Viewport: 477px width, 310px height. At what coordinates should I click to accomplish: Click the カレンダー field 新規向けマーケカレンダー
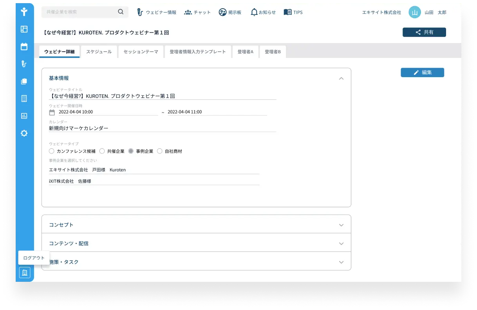(x=163, y=128)
